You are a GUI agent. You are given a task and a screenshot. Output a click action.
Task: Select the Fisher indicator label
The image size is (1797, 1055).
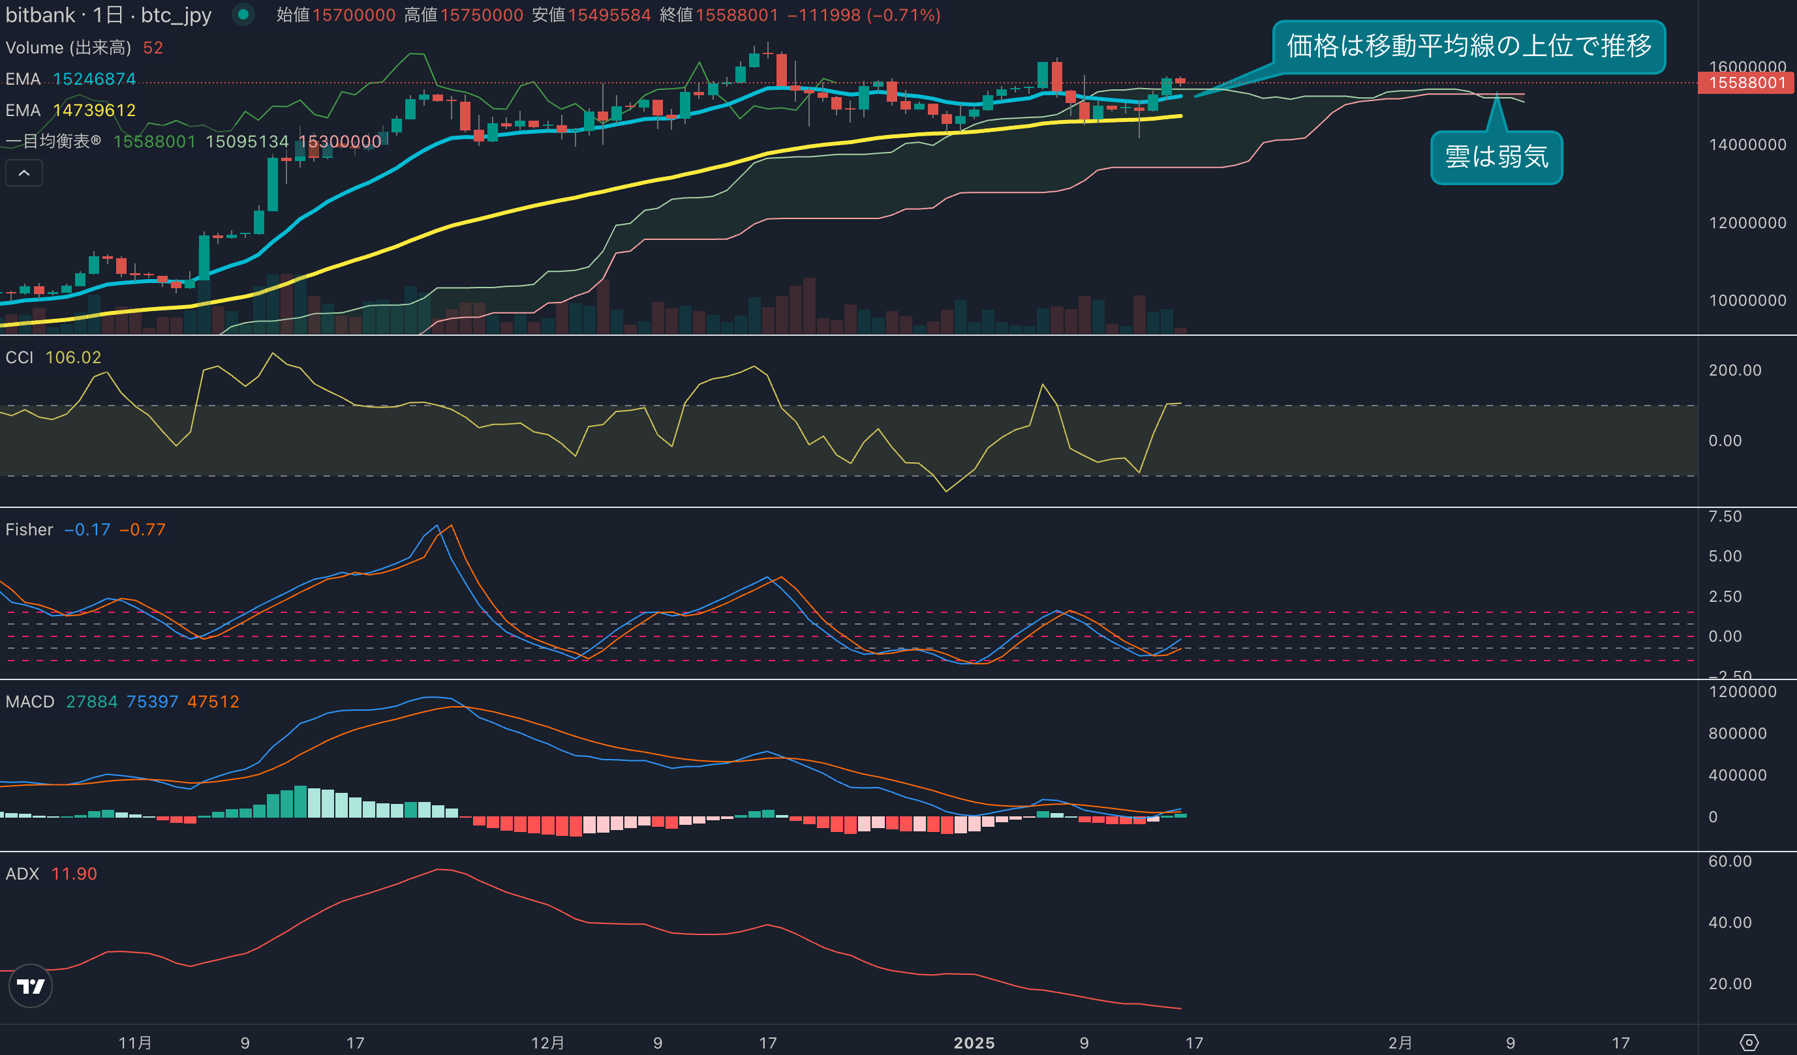pyautogui.click(x=29, y=530)
